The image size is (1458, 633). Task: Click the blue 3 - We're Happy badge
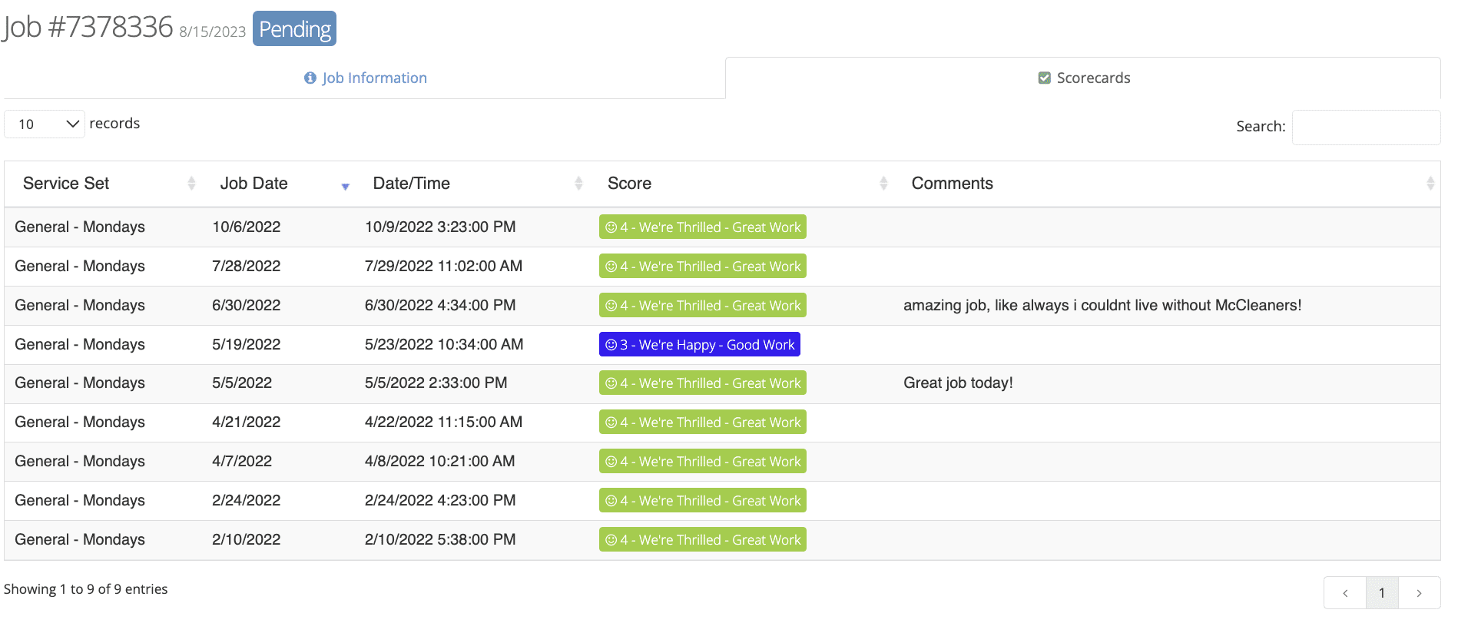[699, 345]
